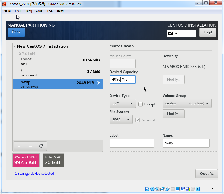224x194 pixels.
Task: Open the Device Type LVM dropdown
Action: 122,103
